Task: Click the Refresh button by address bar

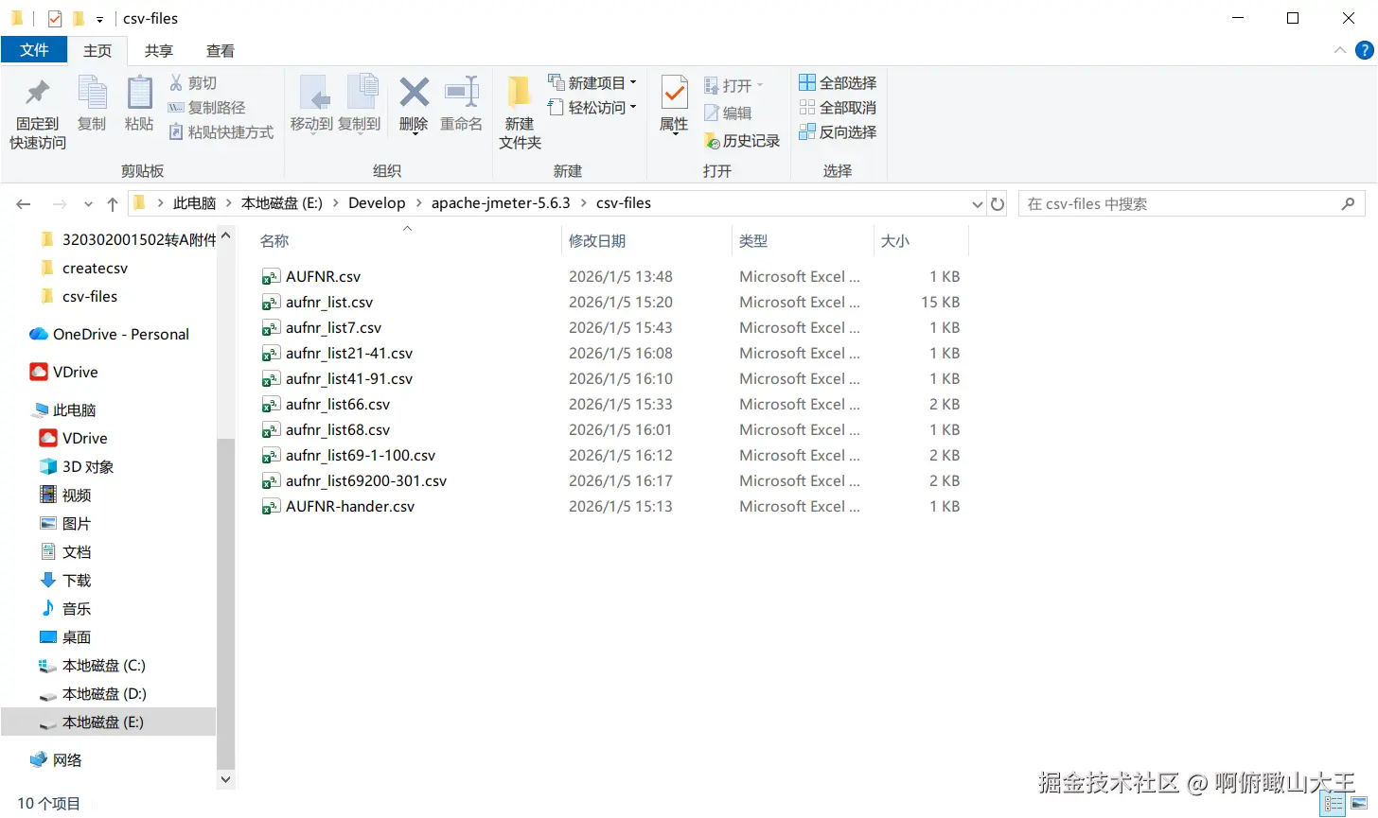Action: [x=998, y=204]
